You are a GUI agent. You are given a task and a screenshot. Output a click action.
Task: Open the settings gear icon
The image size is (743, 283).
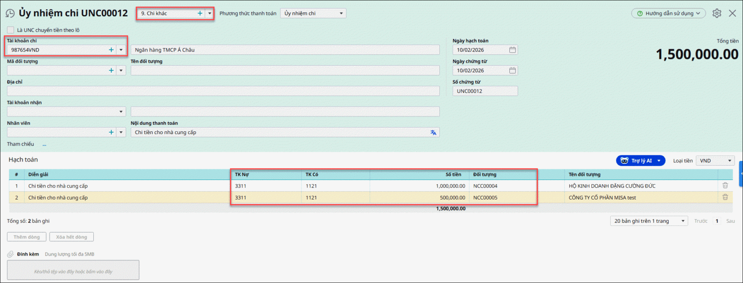(x=717, y=13)
